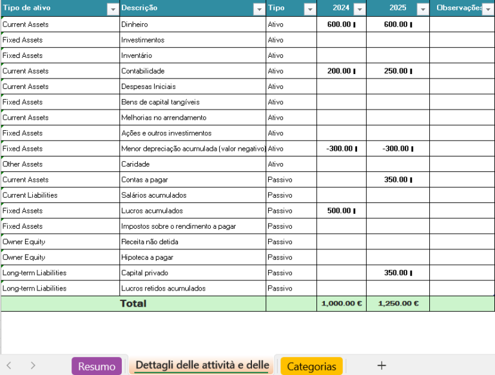Select the Despesas Iniciais cell
The width and height of the screenshot is (495, 375).
click(193, 86)
